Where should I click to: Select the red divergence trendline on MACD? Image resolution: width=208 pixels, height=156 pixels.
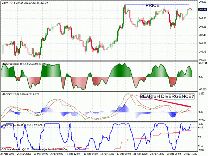click(172, 103)
